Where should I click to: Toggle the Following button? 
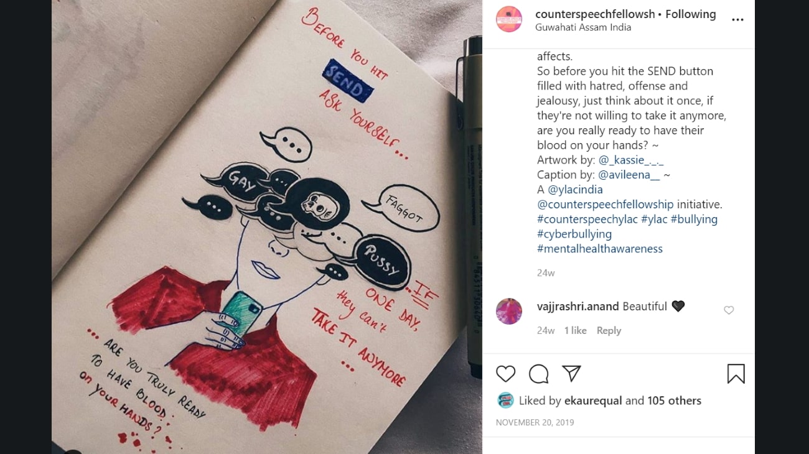click(691, 14)
